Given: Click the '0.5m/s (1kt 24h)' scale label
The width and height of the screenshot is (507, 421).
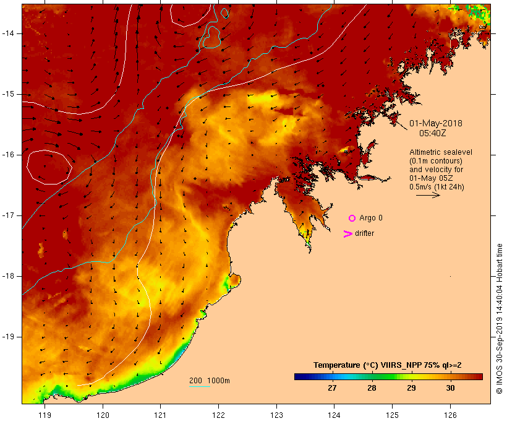Looking at the screenshot, I should 437,187.
